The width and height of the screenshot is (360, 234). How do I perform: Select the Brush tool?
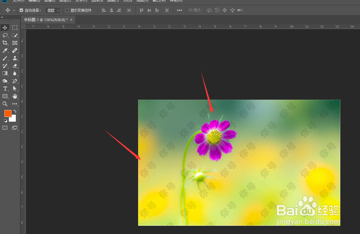click(5, 58)
